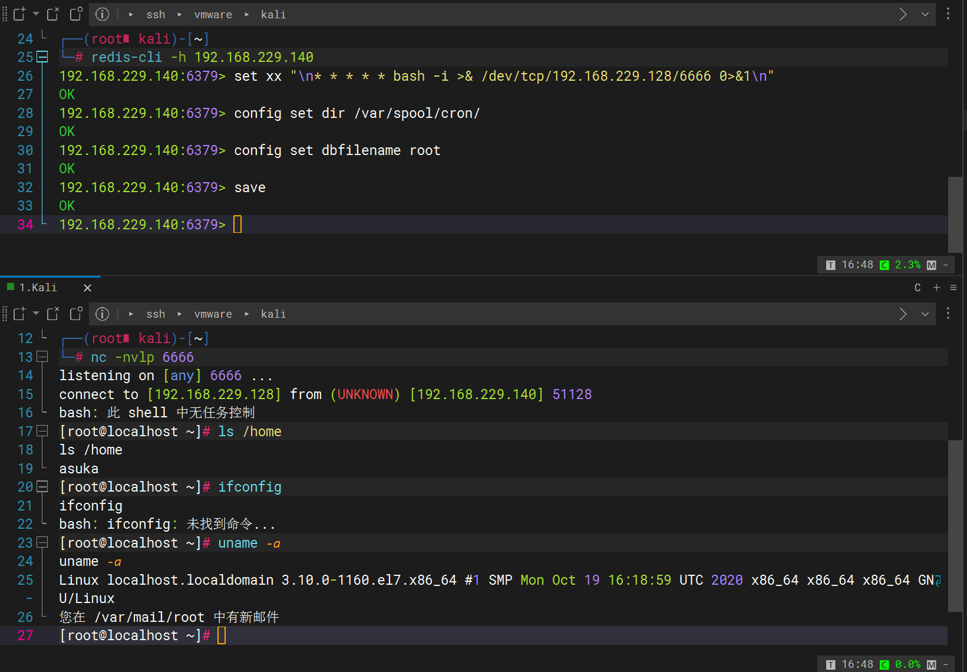Select 'vmware' breadcrumb in top pane

[x=213, y=15]
